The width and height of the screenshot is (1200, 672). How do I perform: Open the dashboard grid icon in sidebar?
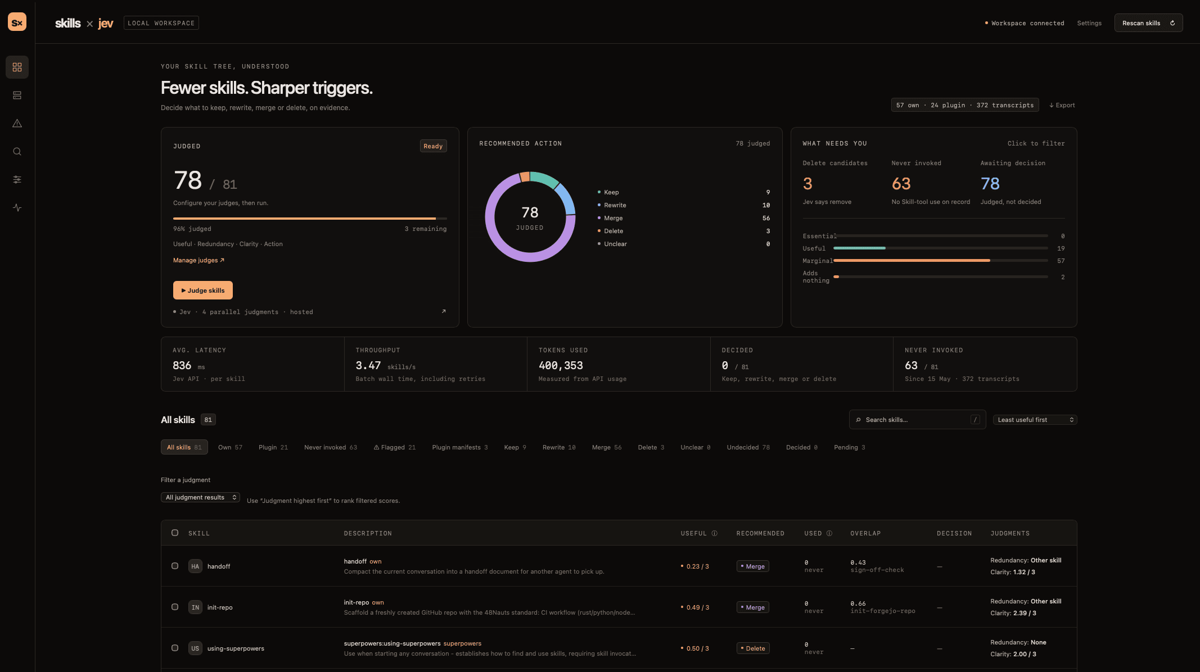pos(17,67)
